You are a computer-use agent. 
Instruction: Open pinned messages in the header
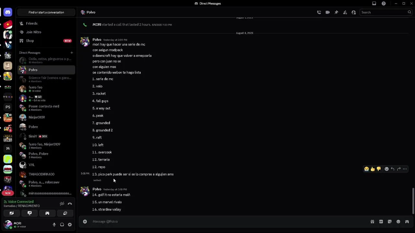pyautogui.click(x=336, y=12)
